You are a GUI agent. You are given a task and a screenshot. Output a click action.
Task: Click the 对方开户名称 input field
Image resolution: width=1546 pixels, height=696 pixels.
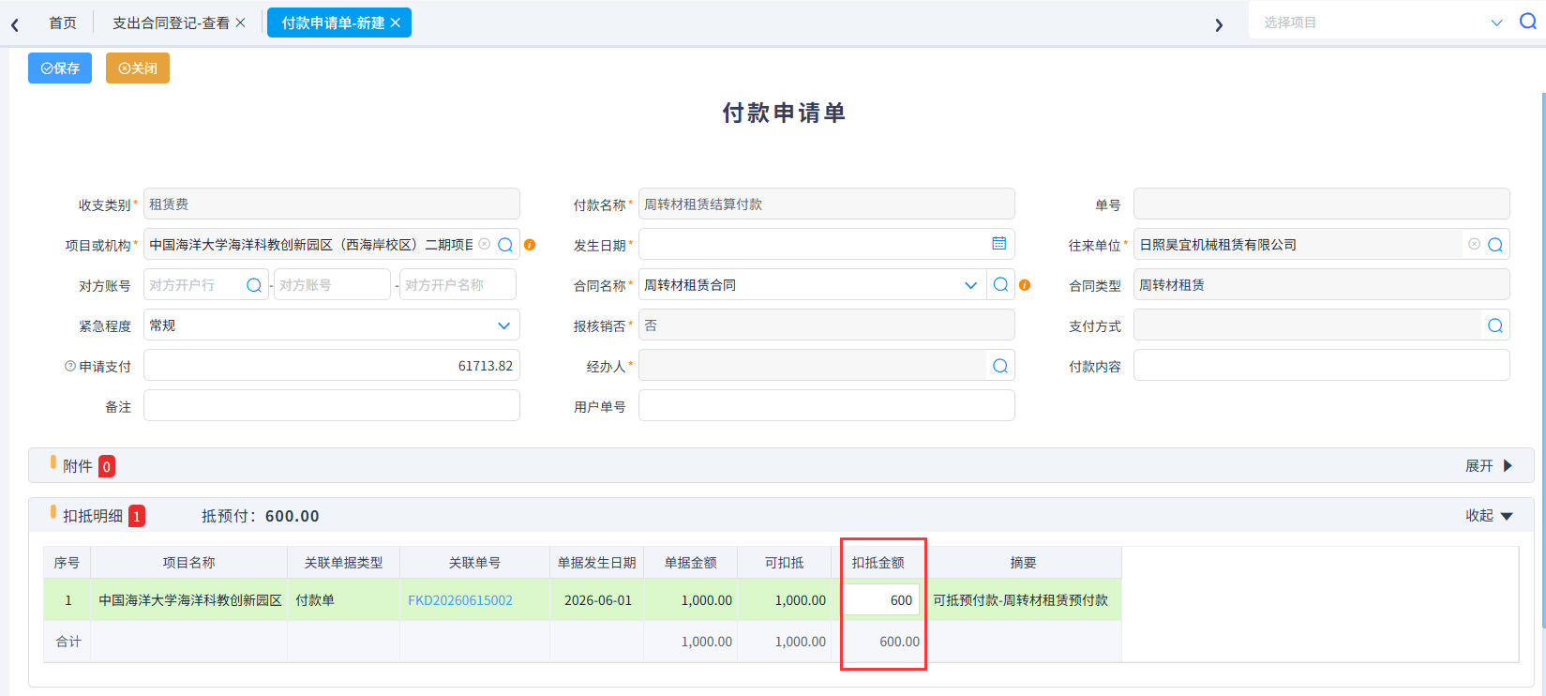(x=458, y=285)
